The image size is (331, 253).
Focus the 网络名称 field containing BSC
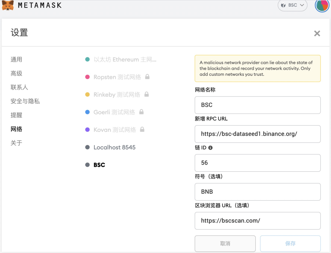(257, 105)
